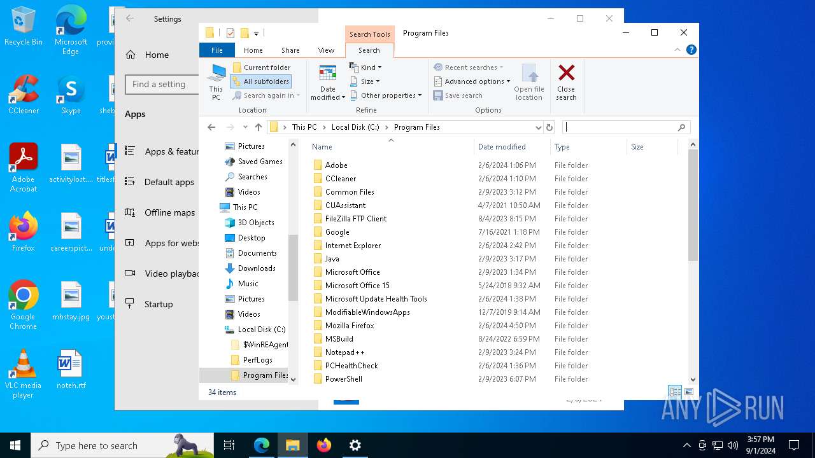Open Settings app from taskbar
815x458 pixels.
click(x=355, y=445)
